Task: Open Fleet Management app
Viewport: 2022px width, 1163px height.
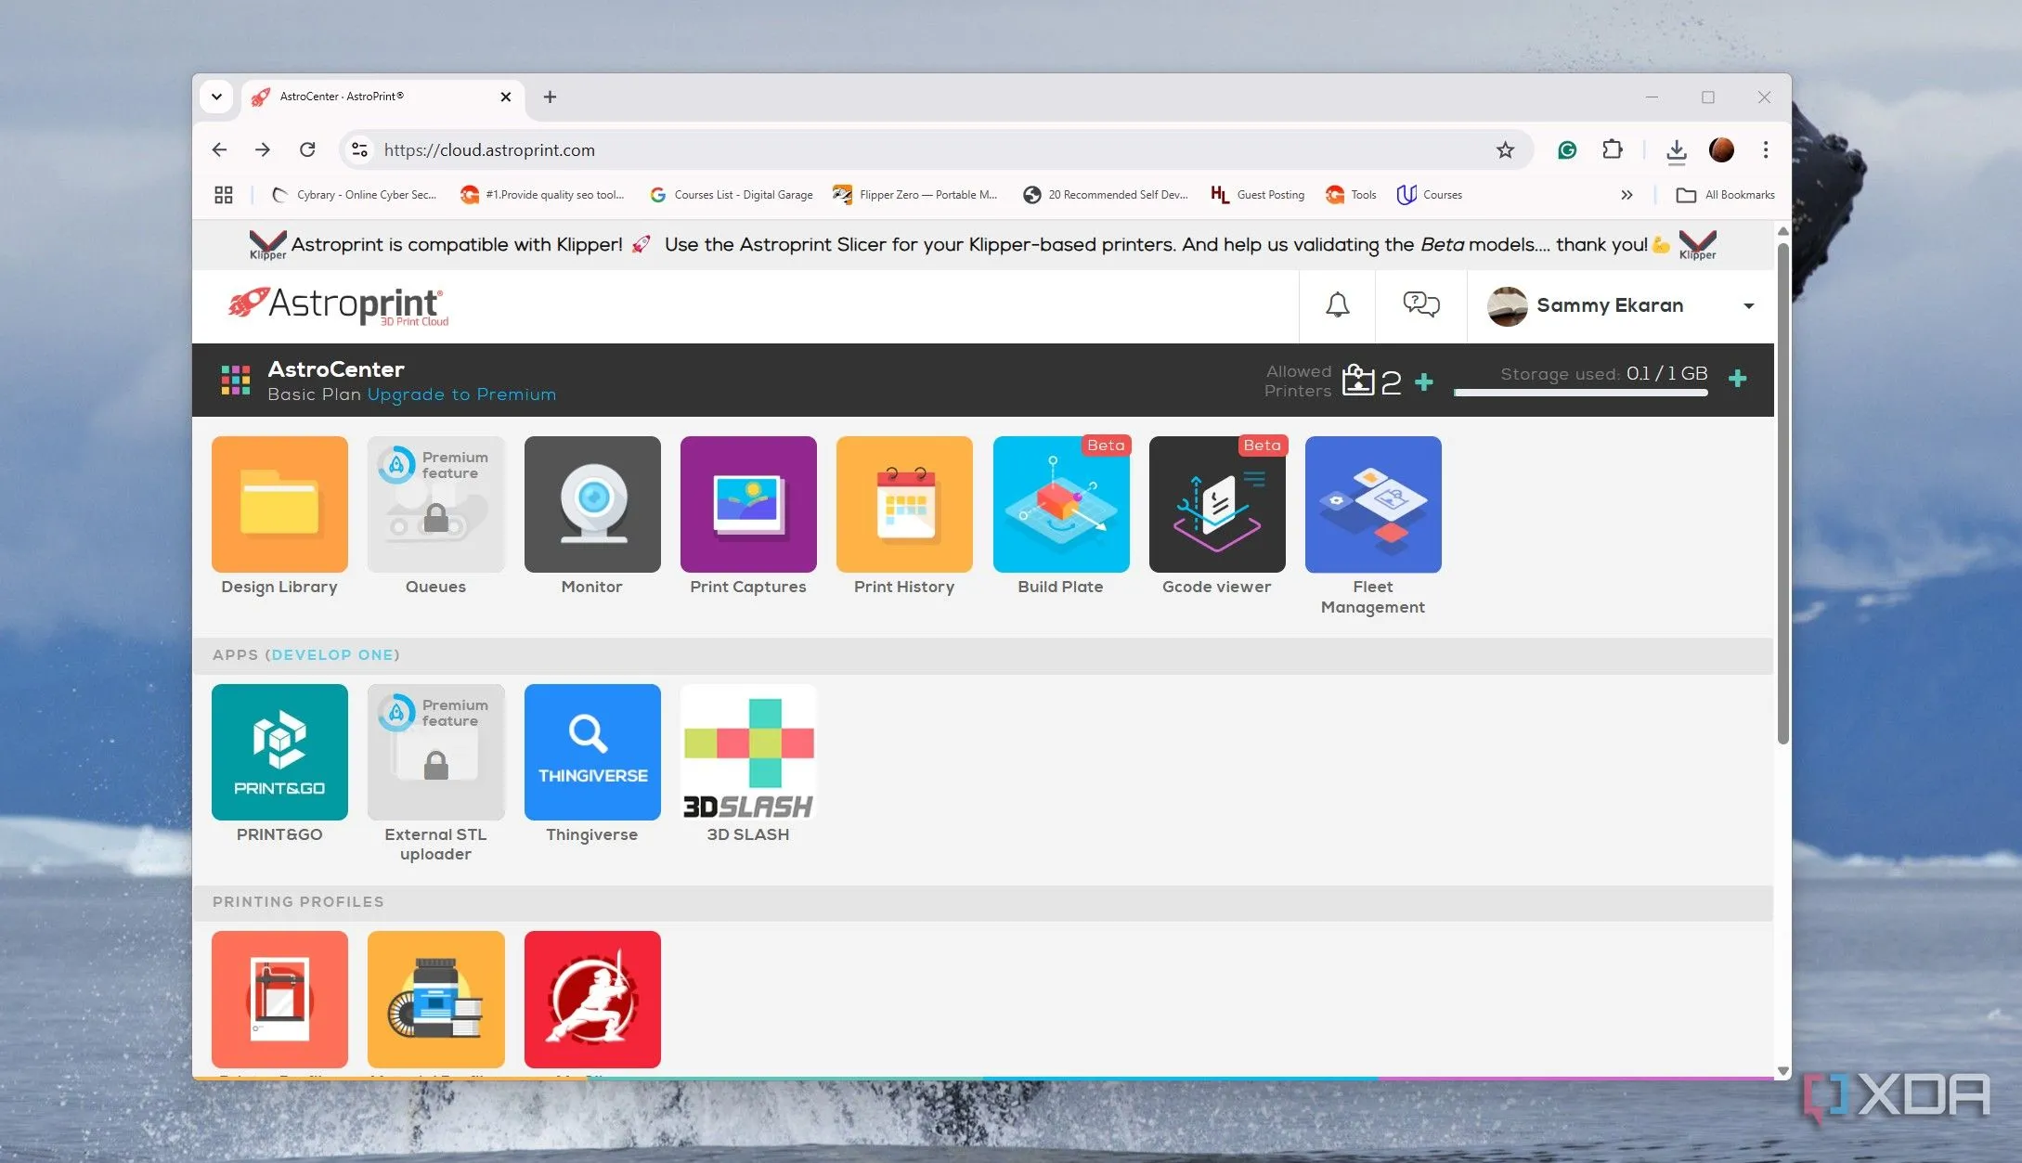Action: coord(1372,504)
